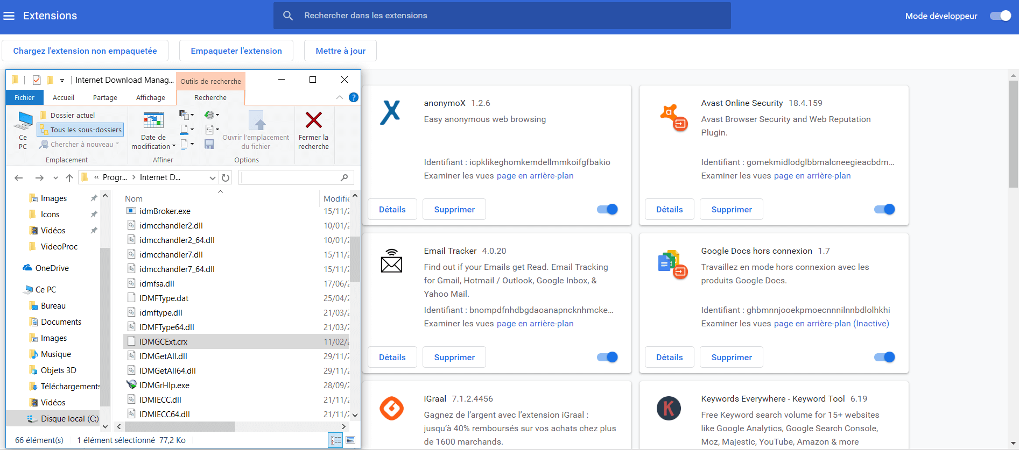
Task: Open advanced options list icon in ribbon
Action: pos(212,130)
